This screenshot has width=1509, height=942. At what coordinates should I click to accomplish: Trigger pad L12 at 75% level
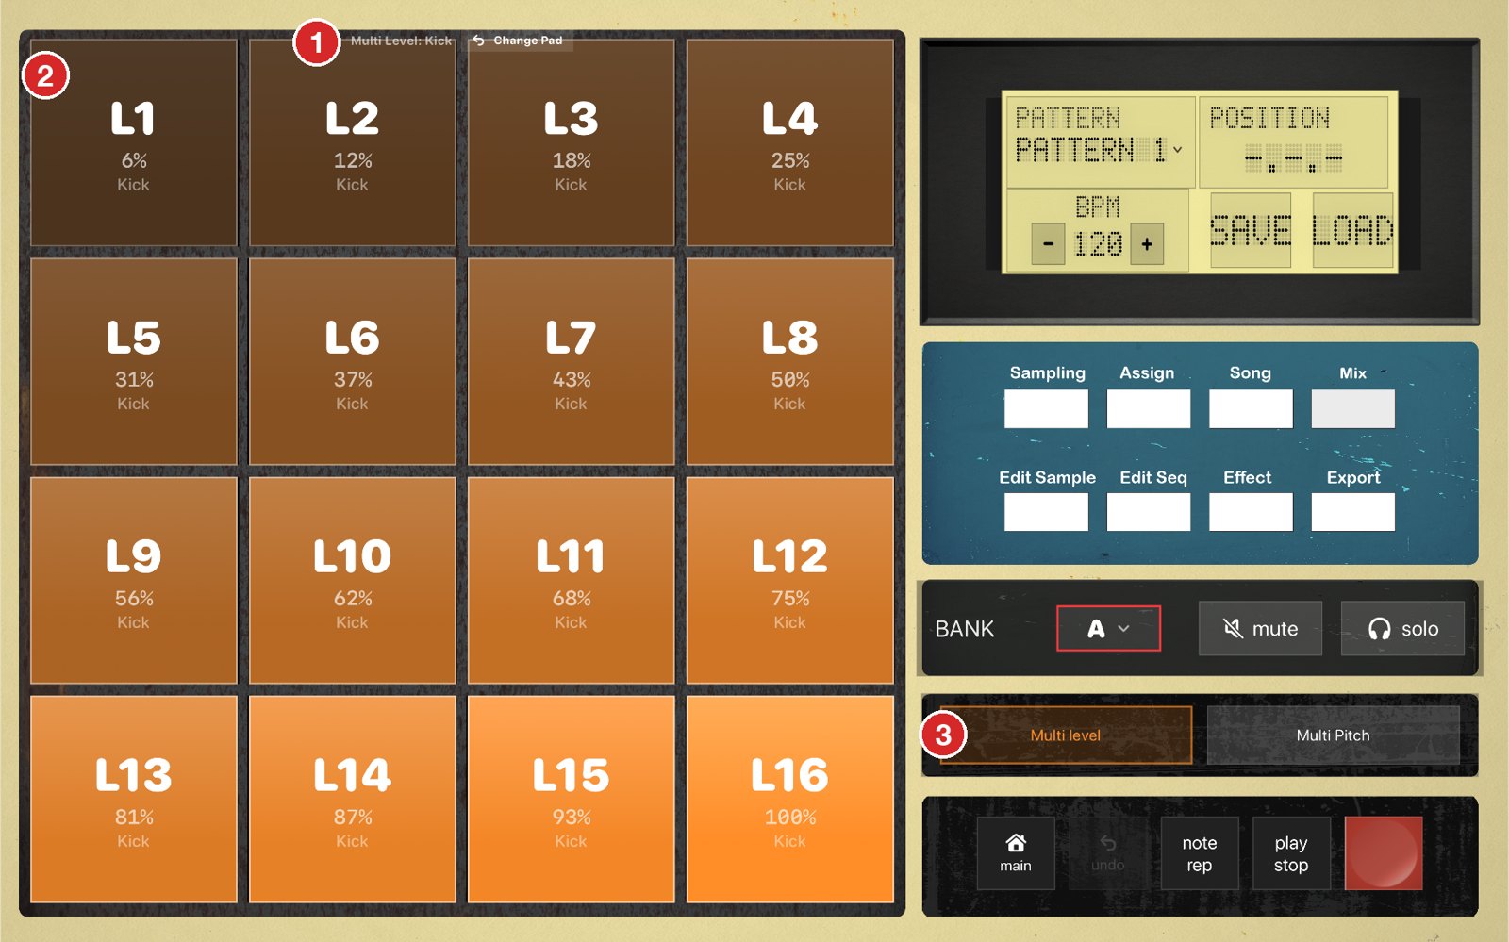point(789,580)
